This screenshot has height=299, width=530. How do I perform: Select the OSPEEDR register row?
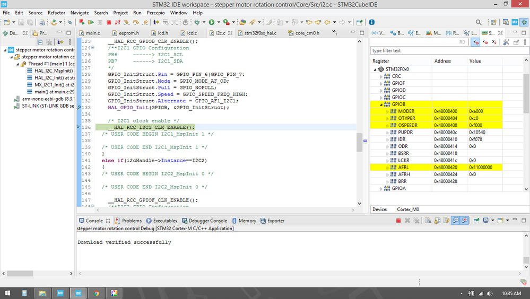[x=436, y=125]
